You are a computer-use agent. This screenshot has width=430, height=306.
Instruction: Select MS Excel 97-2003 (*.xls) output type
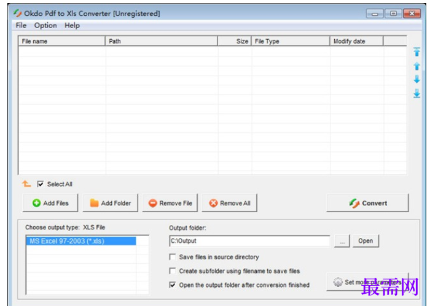[81, 241]
